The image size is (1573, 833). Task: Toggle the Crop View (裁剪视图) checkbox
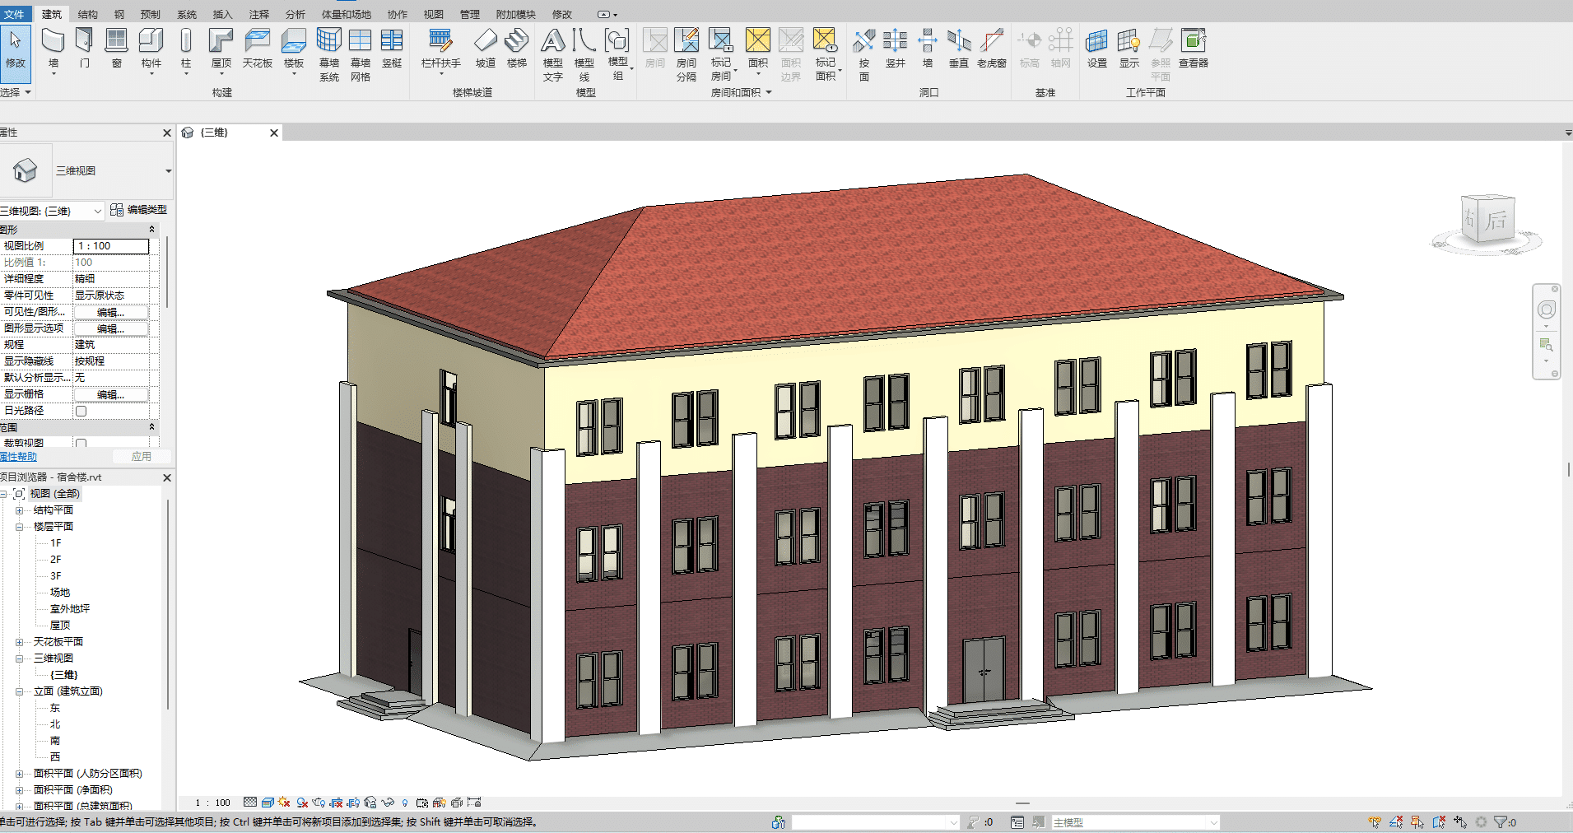pyautogui.click(x=81, y=444)
